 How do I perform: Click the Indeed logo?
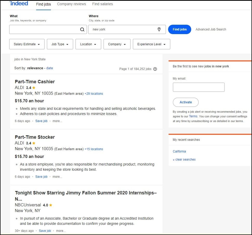[19, 3]
